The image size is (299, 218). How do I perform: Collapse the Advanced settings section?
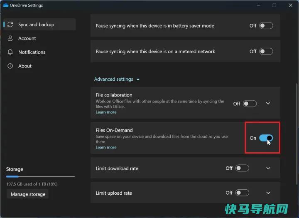[x=117, y=79]
